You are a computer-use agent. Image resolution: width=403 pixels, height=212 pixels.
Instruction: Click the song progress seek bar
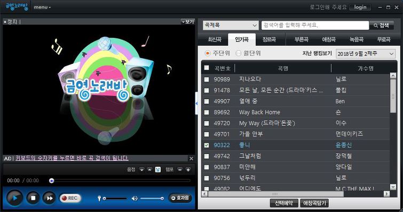click(x=120, y=181)
